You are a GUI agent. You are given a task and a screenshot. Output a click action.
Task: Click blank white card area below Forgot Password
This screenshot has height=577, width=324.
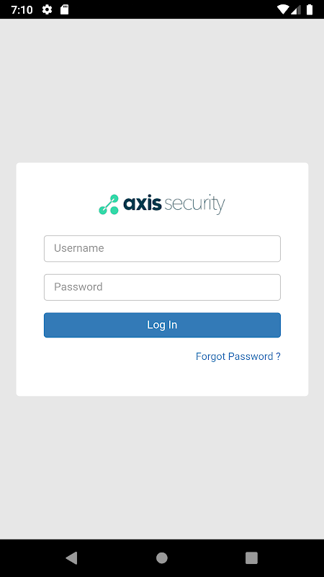[162, 381]
